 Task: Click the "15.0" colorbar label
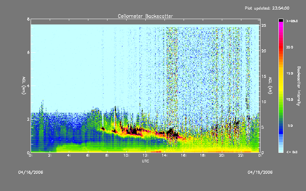290,73
